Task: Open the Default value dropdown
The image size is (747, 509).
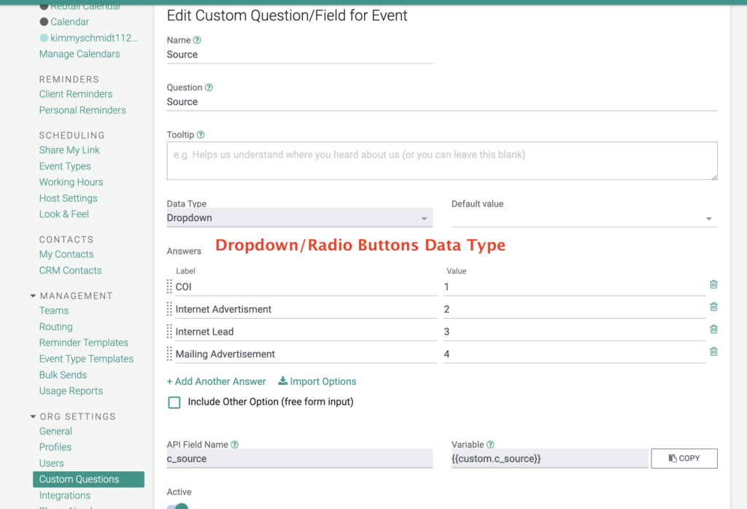Action: coord(584,218)
